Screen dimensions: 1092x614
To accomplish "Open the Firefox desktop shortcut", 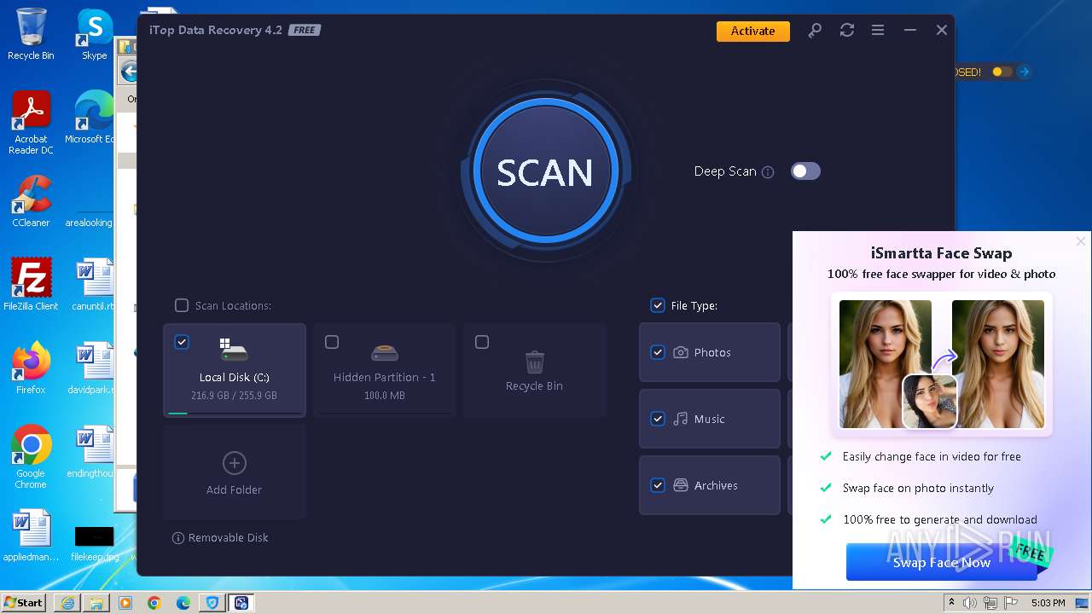I will pos(31,368).
